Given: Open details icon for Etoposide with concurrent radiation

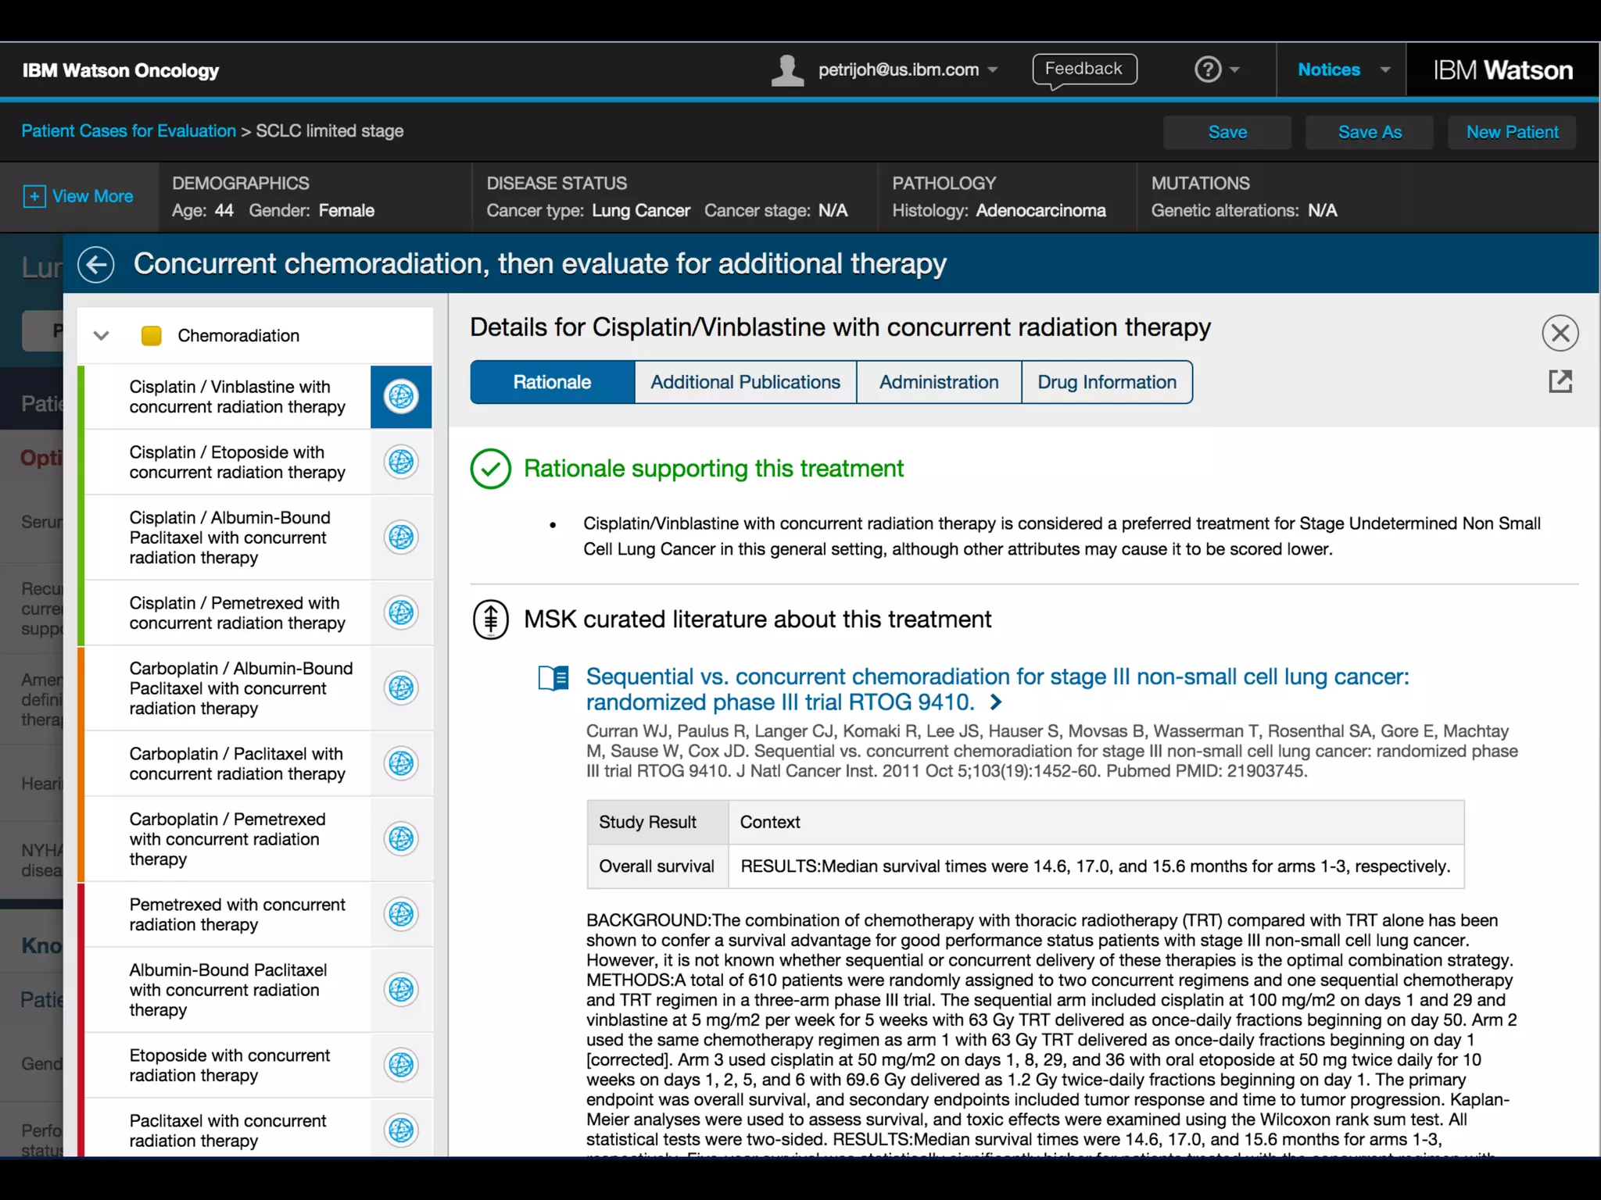Looking at the screenshot, I should coord(401,1065).
